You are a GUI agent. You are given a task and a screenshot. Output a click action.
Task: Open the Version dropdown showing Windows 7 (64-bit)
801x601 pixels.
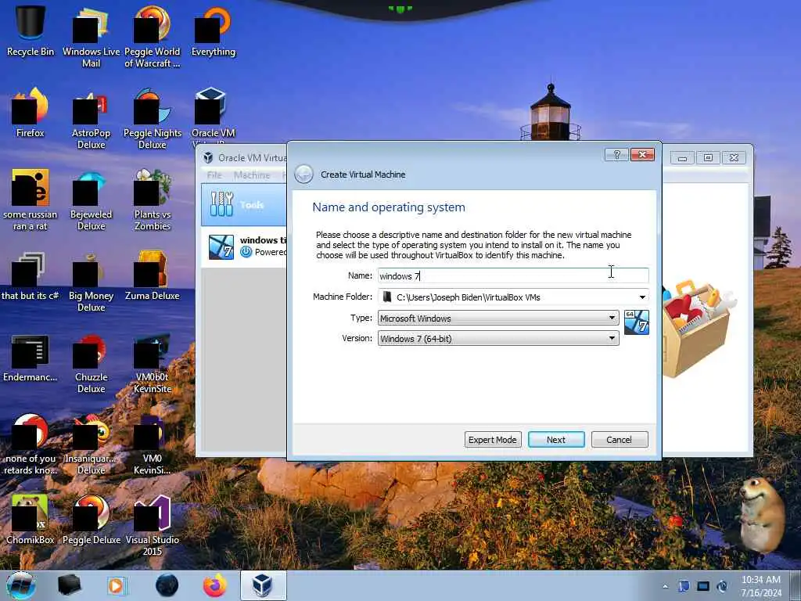click(x=498, y=338)
